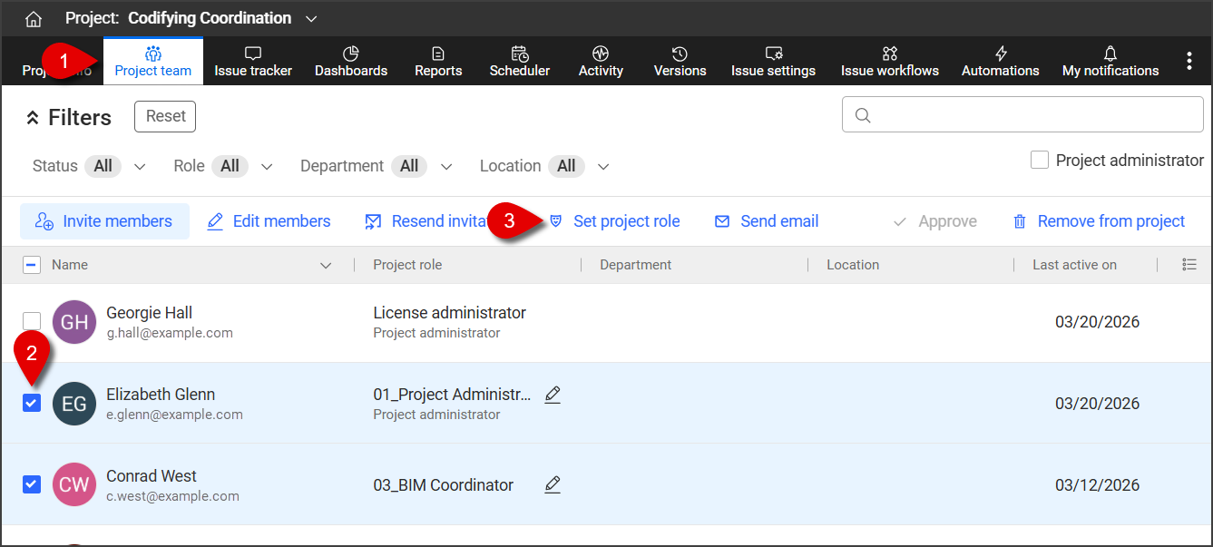Sort by the Name column header

(x=70, y=265)
